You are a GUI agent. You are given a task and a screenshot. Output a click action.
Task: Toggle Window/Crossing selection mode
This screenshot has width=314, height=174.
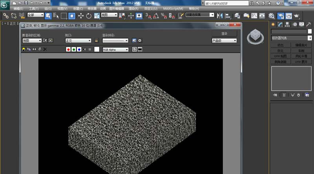pos(72,16)
